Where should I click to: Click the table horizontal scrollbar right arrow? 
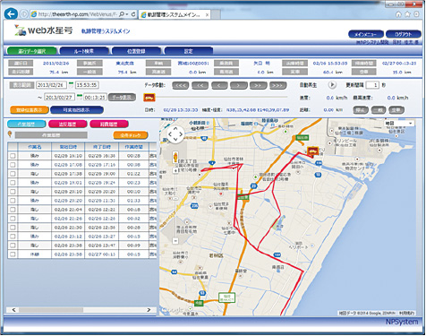point(149,310)
